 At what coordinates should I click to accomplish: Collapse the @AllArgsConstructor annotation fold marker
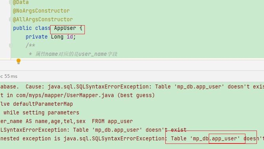[11, 20]
